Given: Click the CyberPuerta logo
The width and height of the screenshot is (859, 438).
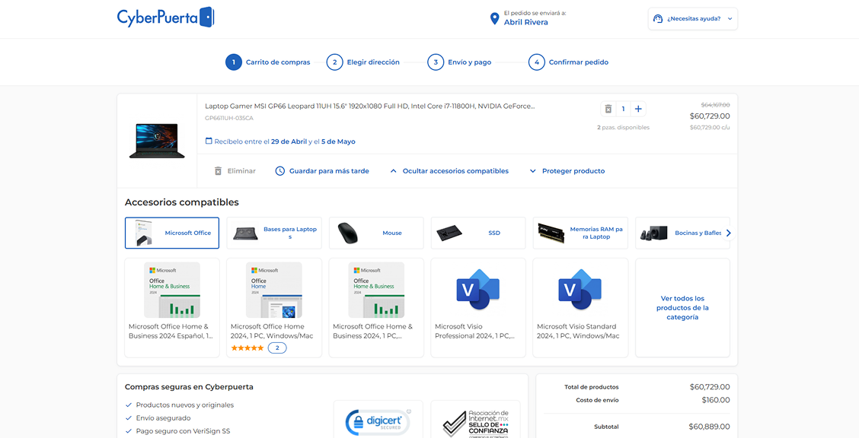Looking at the screenshot, I should (x=164, y=16).
